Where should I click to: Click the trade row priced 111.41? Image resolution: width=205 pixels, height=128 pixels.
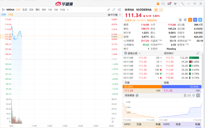pos(142,78)
